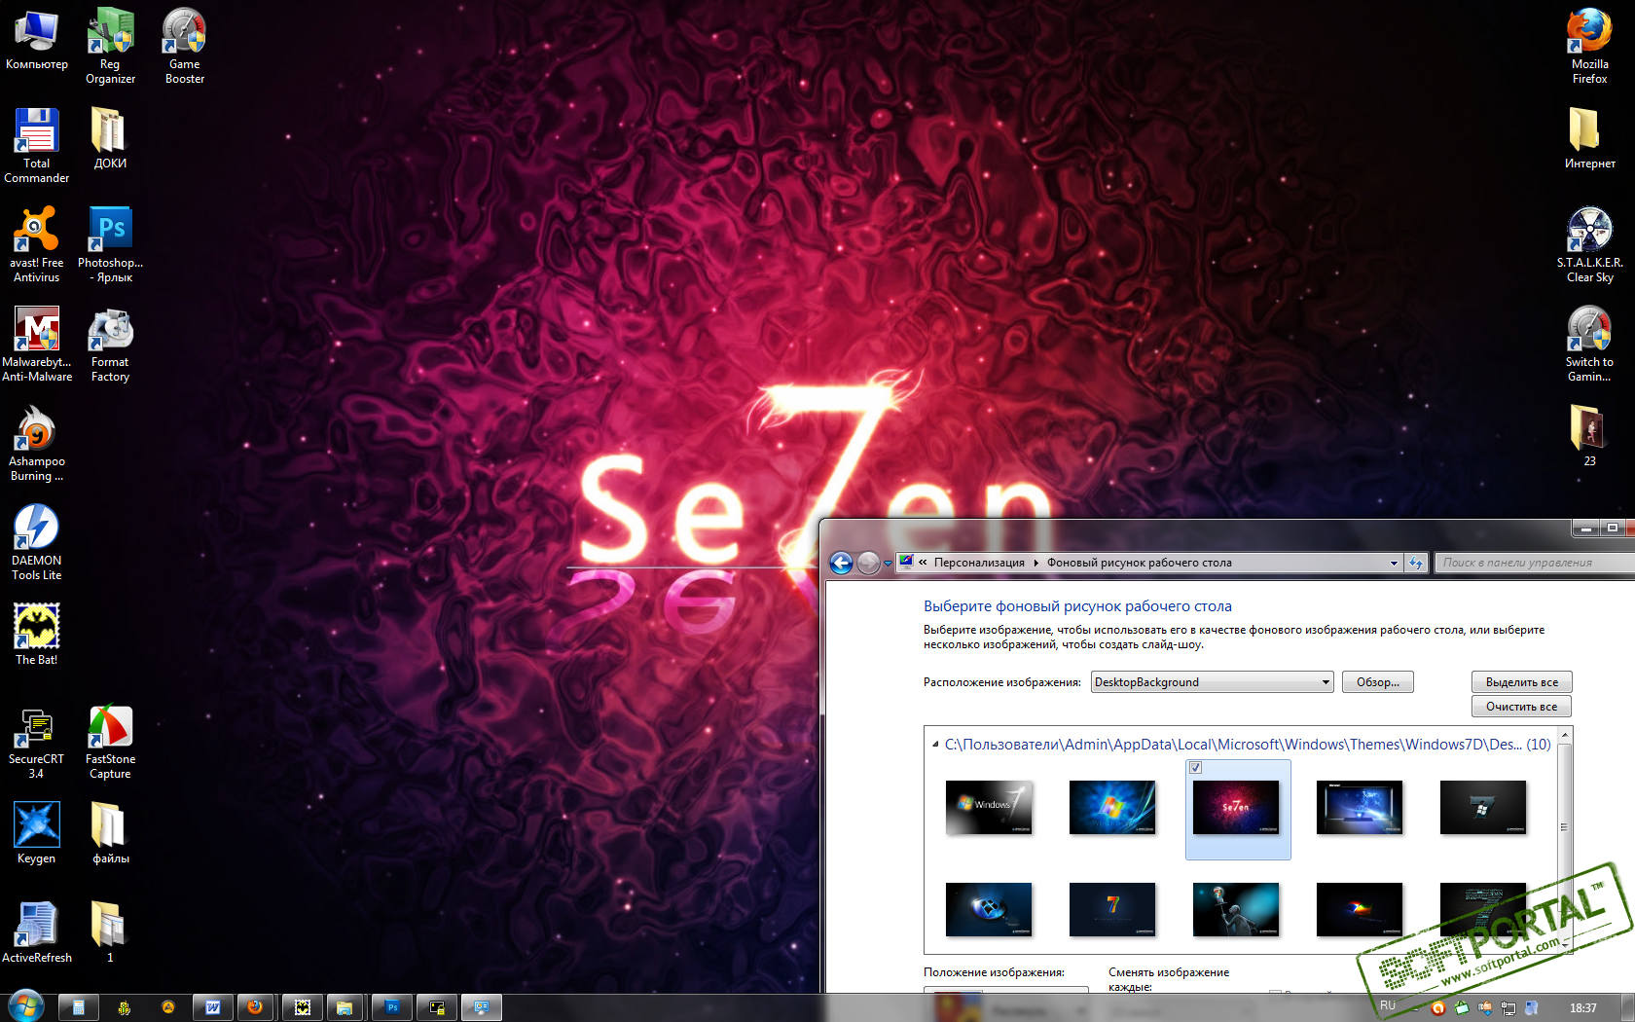The height and width of the screenshot is (1022, 1635).
Task: Select the black Windows flag wallpaper thumbnail
Action: (1483, 807)
